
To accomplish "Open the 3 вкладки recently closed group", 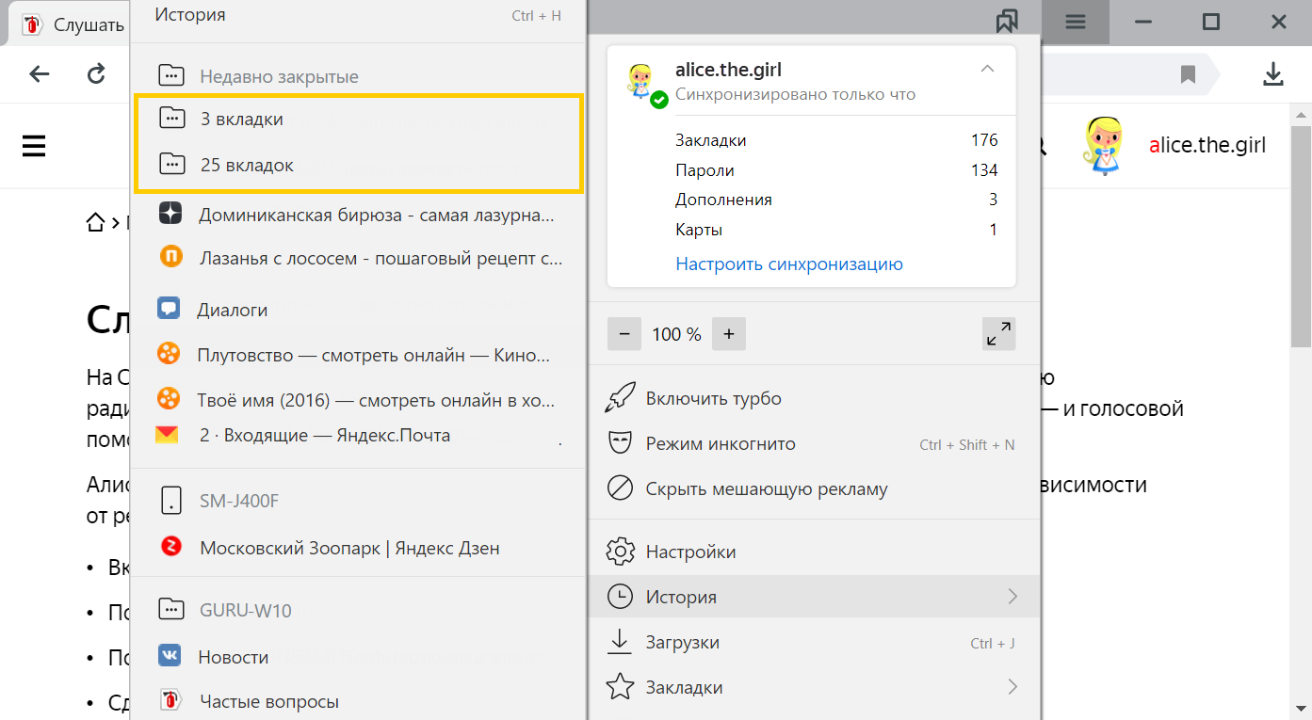I will (358, 120).
